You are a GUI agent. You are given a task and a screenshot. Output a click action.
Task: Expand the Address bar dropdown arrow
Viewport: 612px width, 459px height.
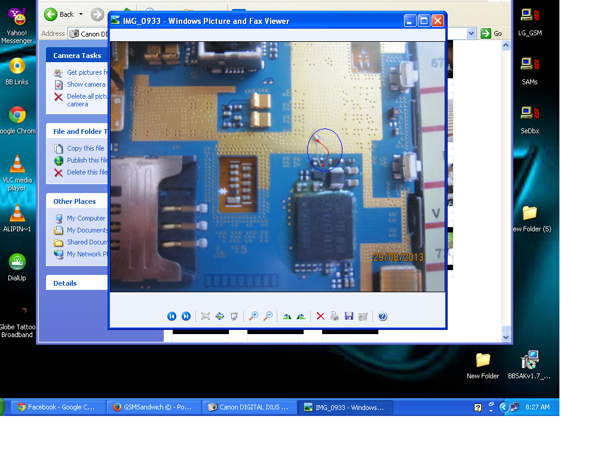471,33
